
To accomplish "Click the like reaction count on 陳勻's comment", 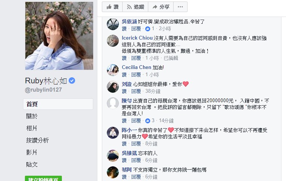I will 150,121.
